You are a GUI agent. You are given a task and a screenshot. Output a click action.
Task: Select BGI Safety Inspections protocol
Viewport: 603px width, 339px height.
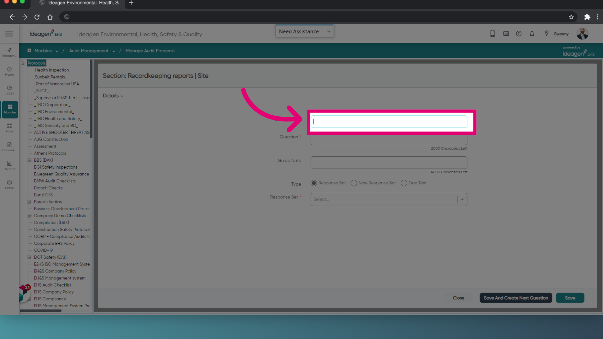tap(56, 167)
